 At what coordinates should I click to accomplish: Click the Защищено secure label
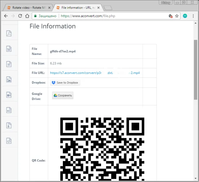(x=48, y=16)
